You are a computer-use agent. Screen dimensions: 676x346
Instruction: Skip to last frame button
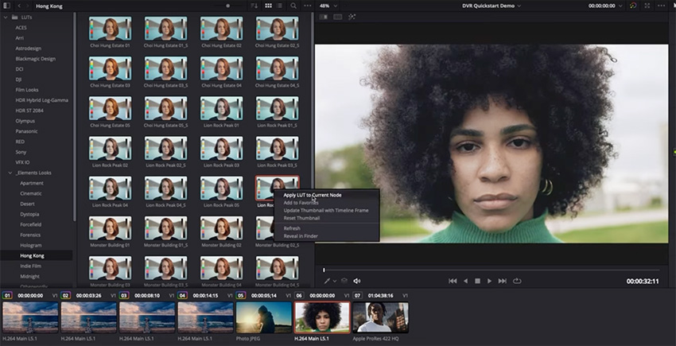(503, 281)
